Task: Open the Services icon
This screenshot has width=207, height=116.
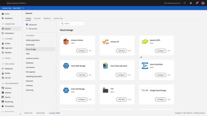Action: [3, 78]
